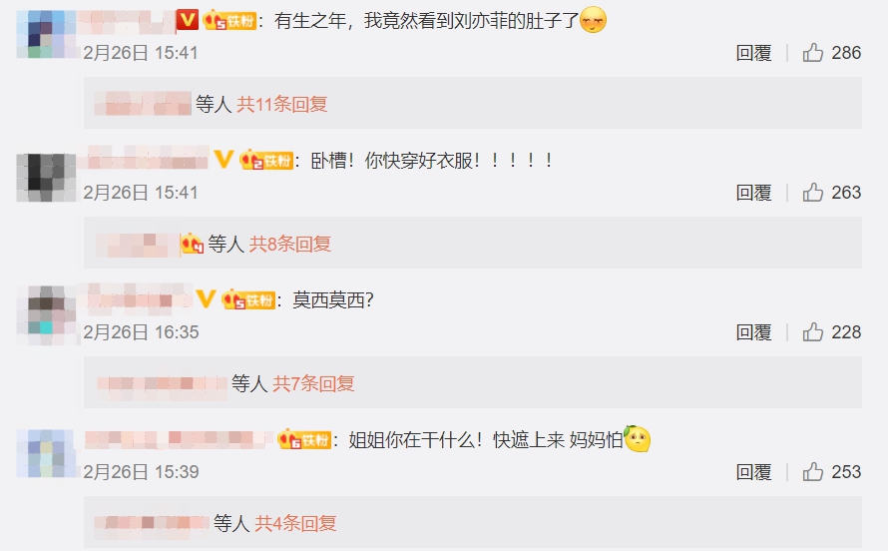Open first commenter's blue avatar

click(x=47, y=34)
